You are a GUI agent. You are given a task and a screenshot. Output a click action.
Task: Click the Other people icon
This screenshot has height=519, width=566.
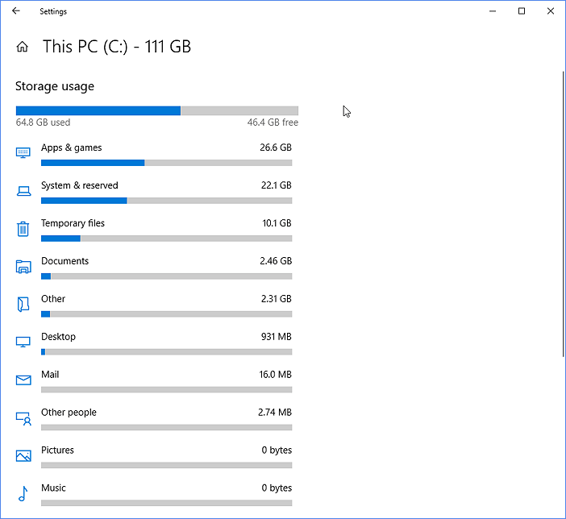click(23, 418)
